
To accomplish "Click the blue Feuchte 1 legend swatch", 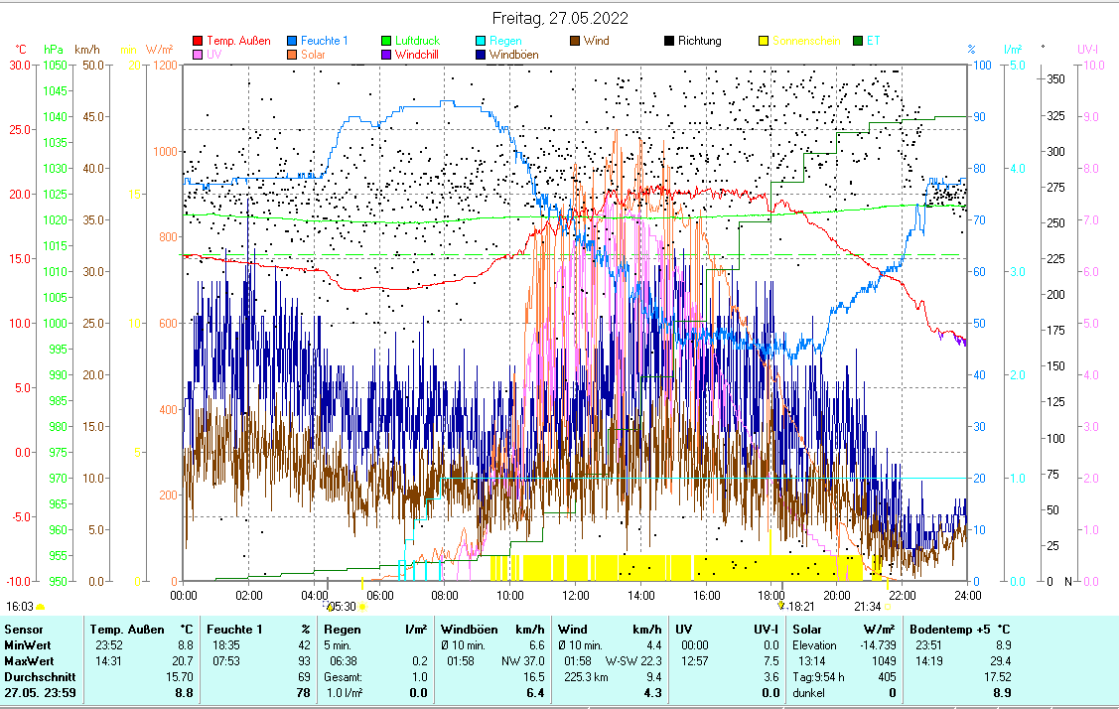I will [x=292, y=41].
